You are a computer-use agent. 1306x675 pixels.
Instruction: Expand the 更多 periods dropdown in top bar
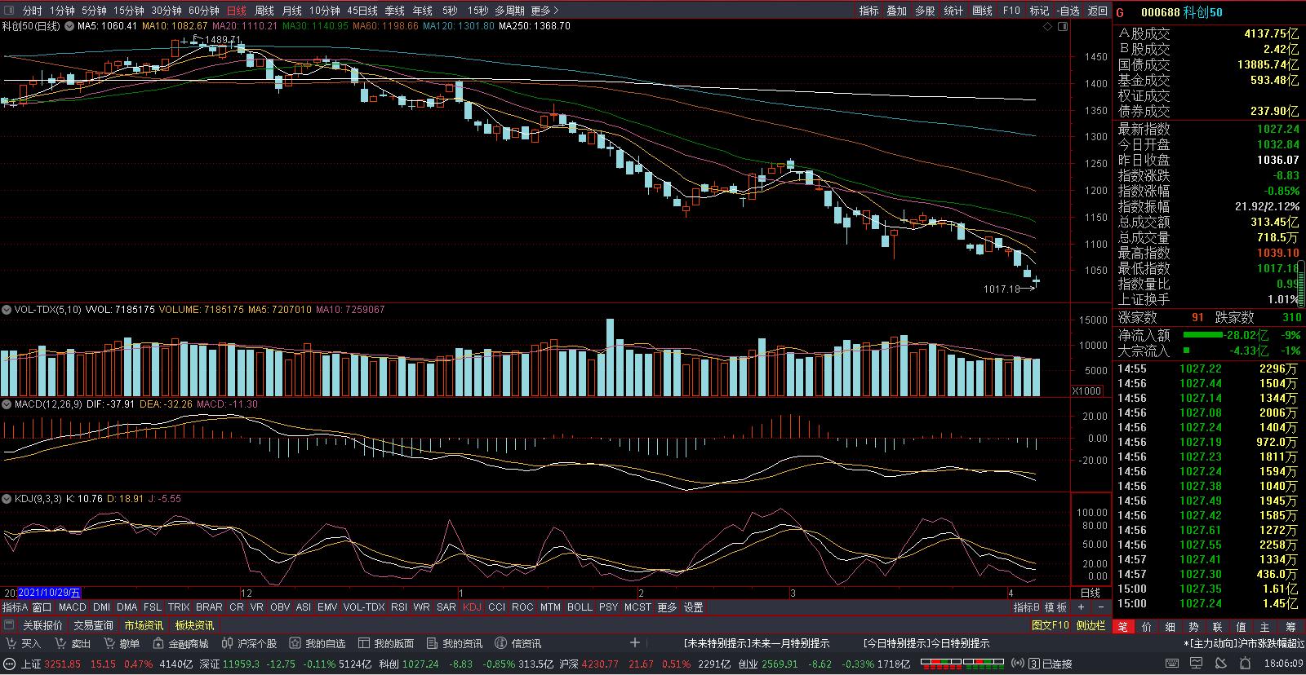(x=544, y=11)
